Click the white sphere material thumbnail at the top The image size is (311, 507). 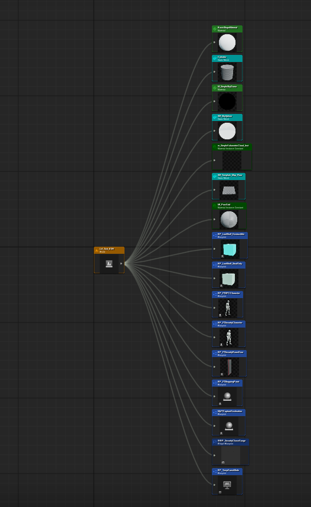227,42
